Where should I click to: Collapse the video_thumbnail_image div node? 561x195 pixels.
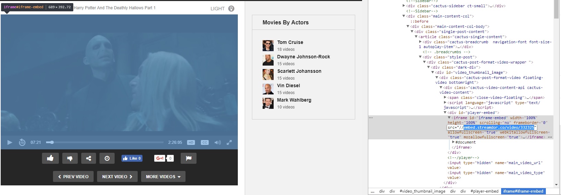pyautogui.click(x=433, y=72)
